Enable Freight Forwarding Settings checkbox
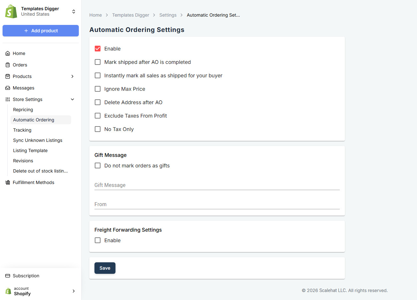Viewport: 417px width, 300px height. coord(98,240)
